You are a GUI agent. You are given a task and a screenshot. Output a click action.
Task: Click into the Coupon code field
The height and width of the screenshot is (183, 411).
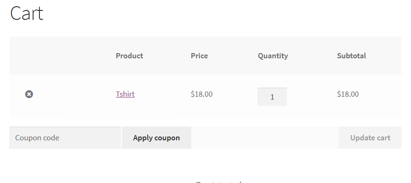65,137
